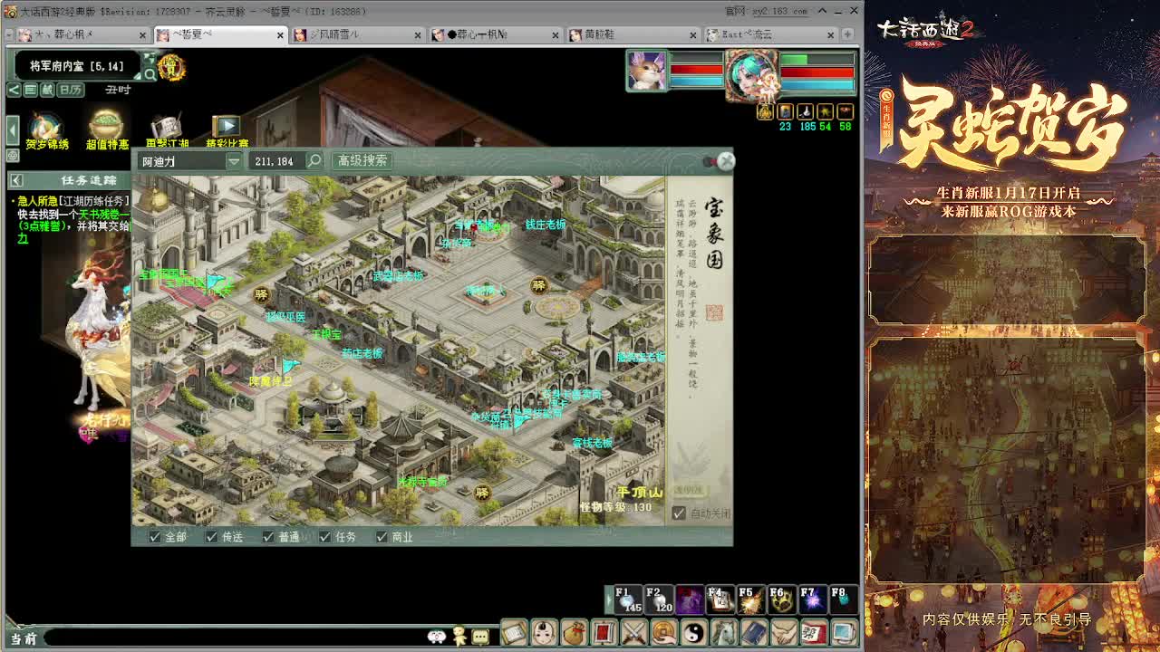Add a new character tab with plus
The height and width of the screenshot is (652, 1160).
(847, 34)
